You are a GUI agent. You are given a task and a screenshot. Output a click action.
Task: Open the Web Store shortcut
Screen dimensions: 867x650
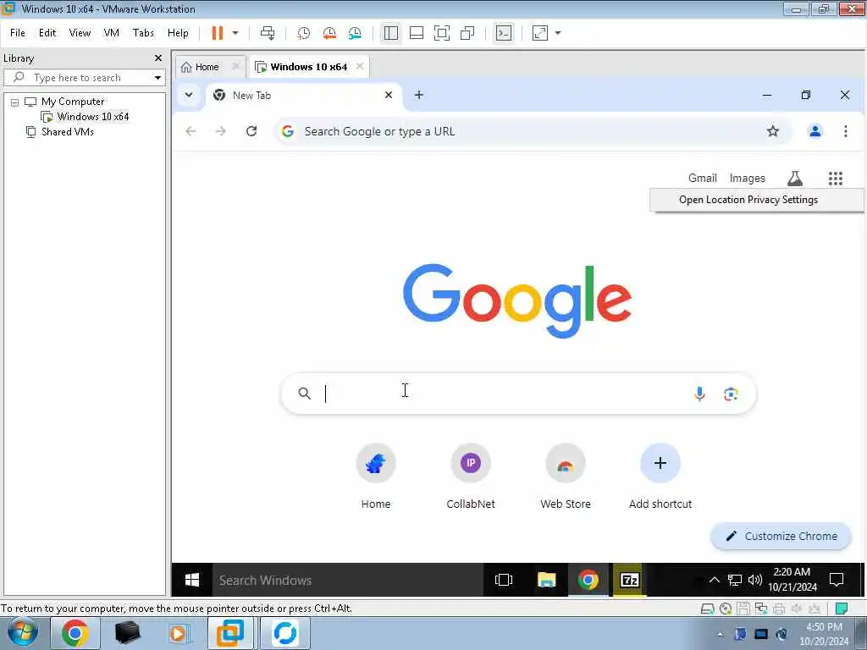[x=565, y=476]
